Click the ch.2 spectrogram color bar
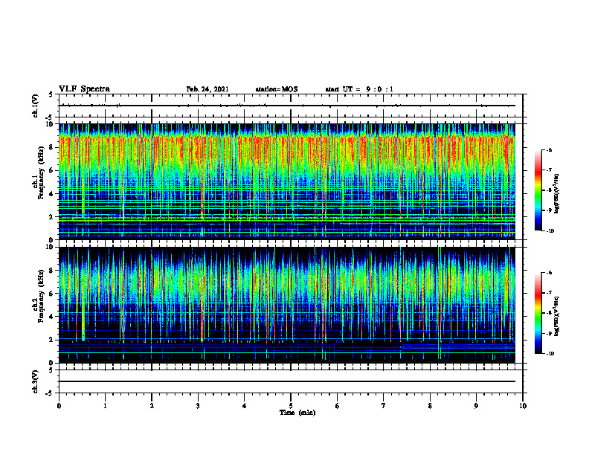 point(538,313)
